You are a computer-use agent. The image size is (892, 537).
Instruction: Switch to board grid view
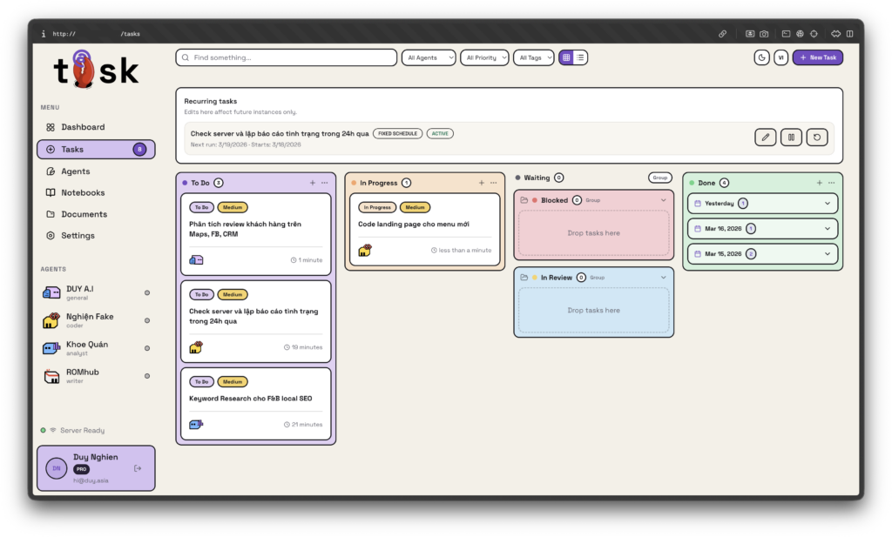pyautogui.click(x=566, y=57)
